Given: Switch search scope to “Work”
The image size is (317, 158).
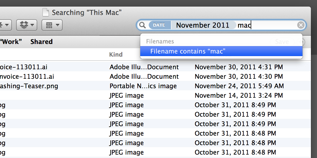Looking at the screenshot, I should point(11,42).
